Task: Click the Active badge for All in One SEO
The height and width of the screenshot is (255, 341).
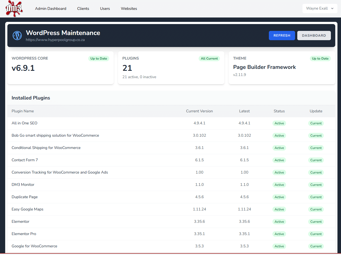Action: pos(279,123)
